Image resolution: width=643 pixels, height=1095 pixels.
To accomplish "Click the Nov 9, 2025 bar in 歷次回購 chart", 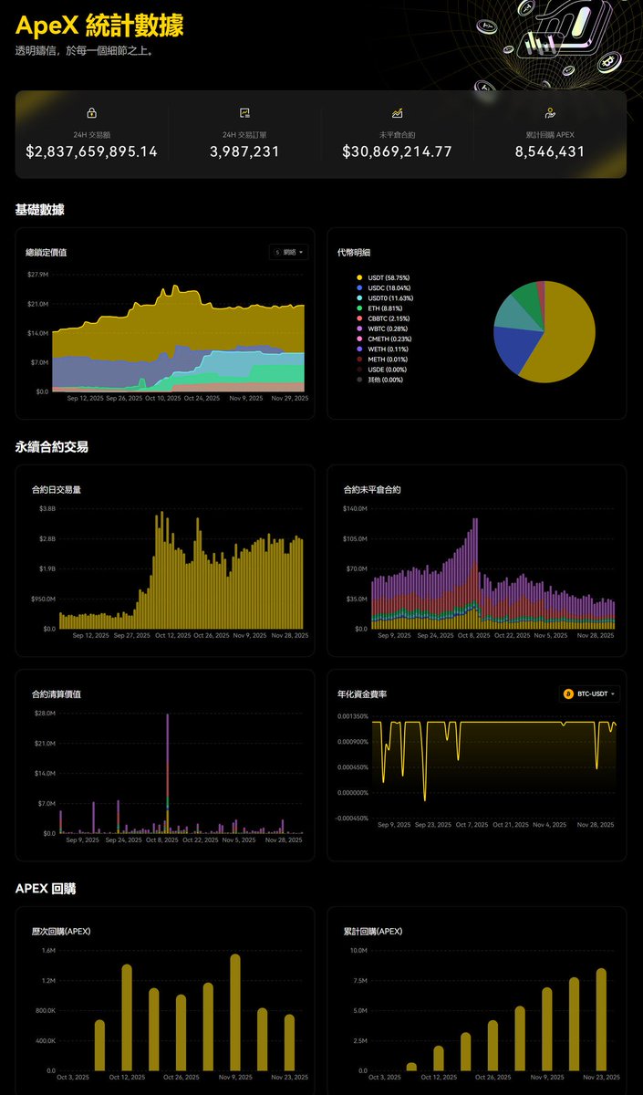I will pos(235,1013).
